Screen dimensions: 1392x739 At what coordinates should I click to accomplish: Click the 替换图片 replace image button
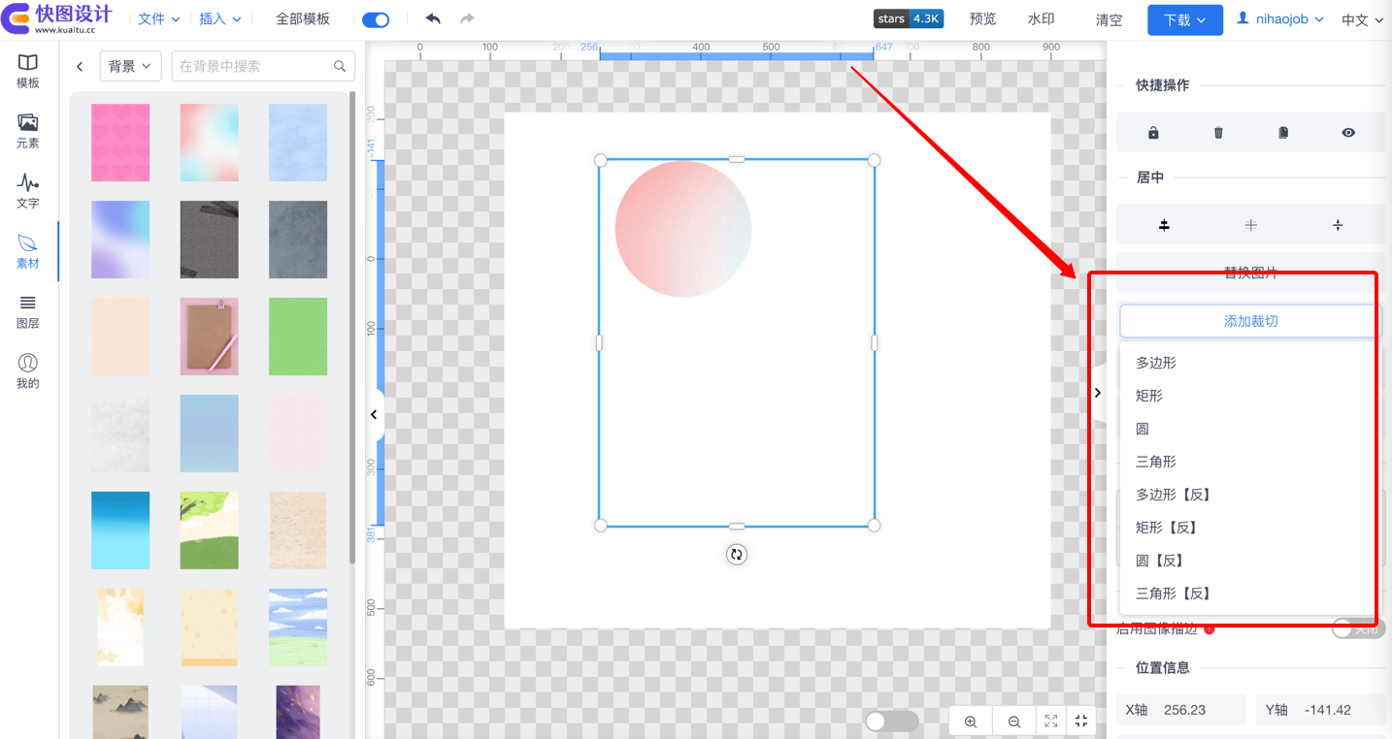click(x=1250, y=273)
